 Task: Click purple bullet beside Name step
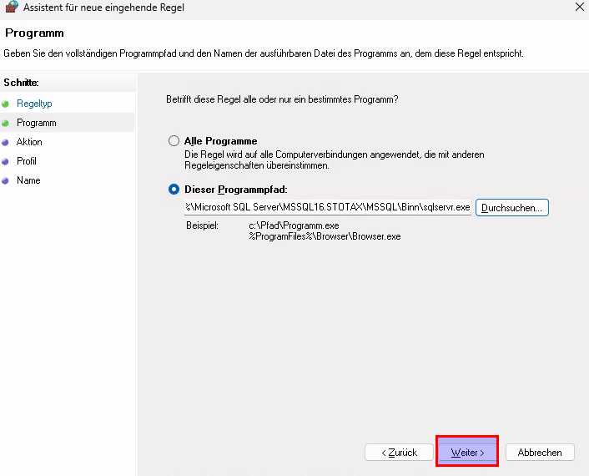coord(6,180)
